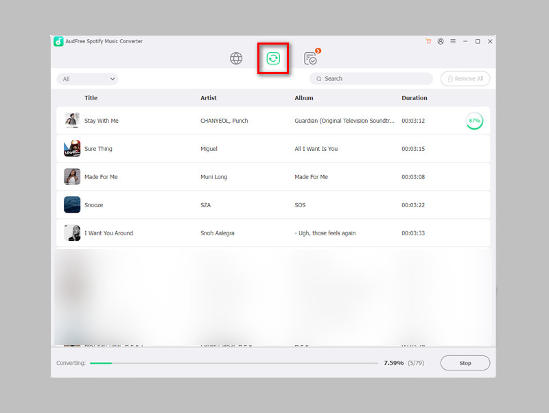Open the Converted history tab with badge
The image size is (549, 413).
tap(311, 58)
